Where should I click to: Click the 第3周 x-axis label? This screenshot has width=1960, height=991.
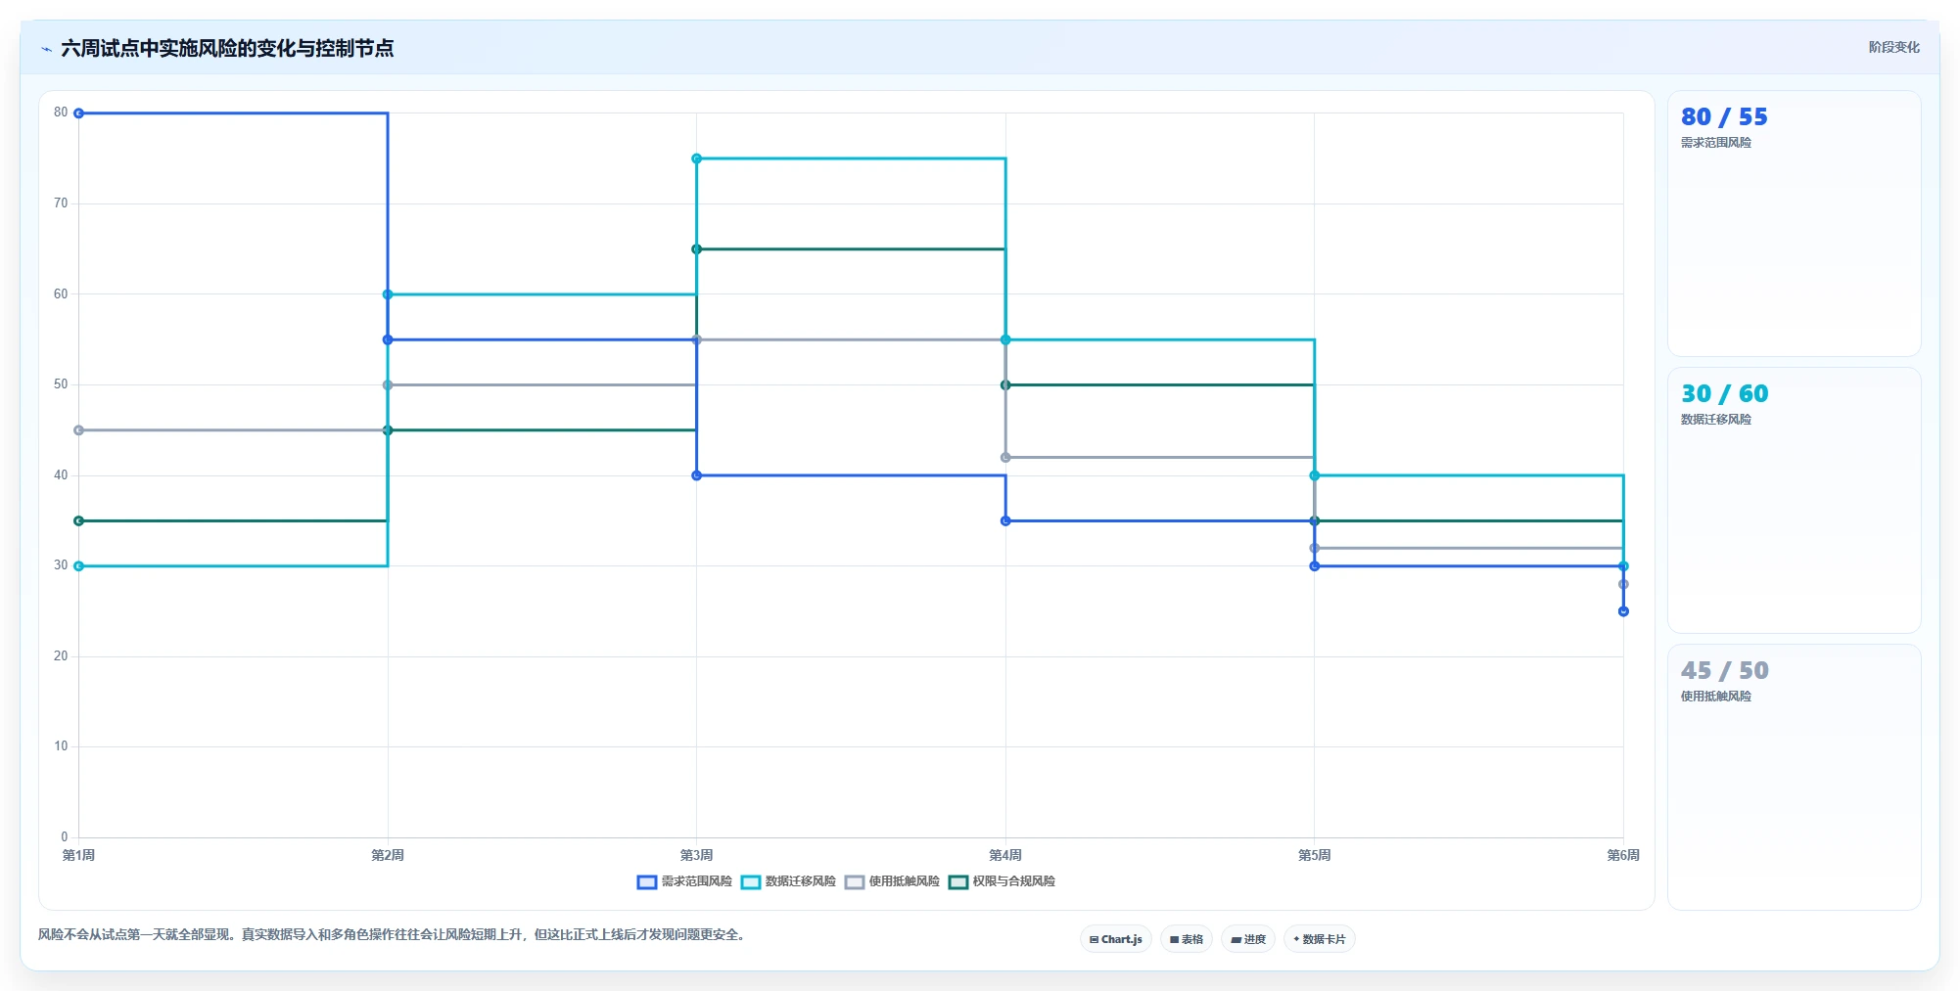click(697, 855)
